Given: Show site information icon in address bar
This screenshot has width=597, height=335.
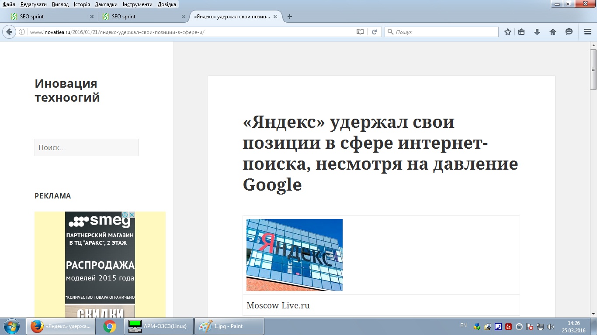Looking at the screenshot, I should (21, 32).
